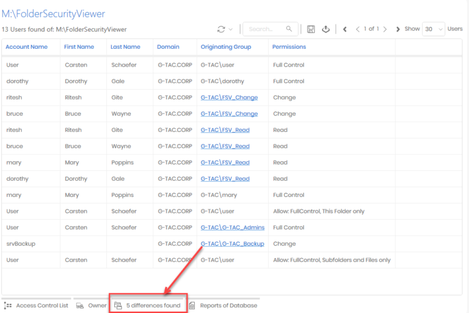The width and height of the screenshot is (469, 313).
Task: Click the refresh icon in the toolbar
Action: coord(221,29)
